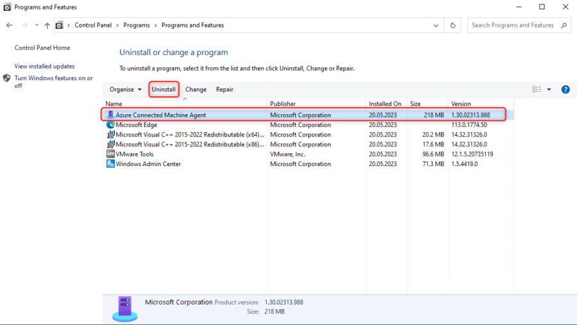Minimize the Programs and Features window
Screen dimensions: 577x325
[519, 7]
